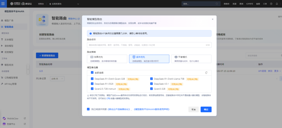
Task: Select 效果优先 routing strategy
Action: point(107,59)
